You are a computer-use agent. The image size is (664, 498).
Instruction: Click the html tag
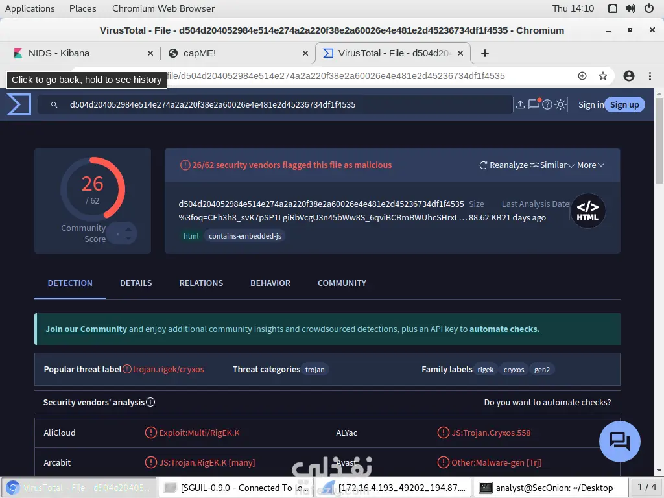pyautogui.click(x=191, y=236)
